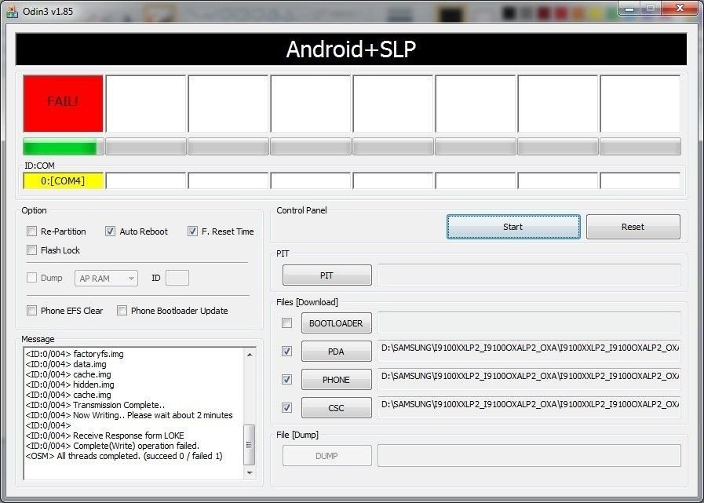Click the disabled DUMP button
The height and width of the screenshot is (503, 704).
[326, 456]
